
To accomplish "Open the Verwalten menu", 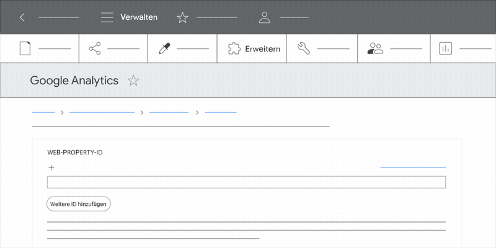I will pyautogui.click(x=138, y=17).
